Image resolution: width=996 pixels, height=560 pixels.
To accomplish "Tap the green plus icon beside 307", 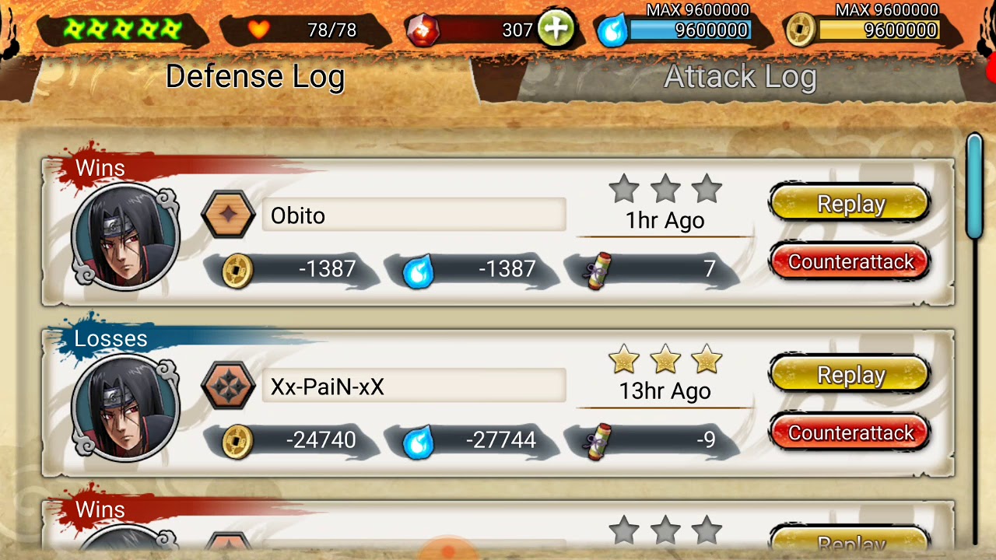I will pos(555,30).
